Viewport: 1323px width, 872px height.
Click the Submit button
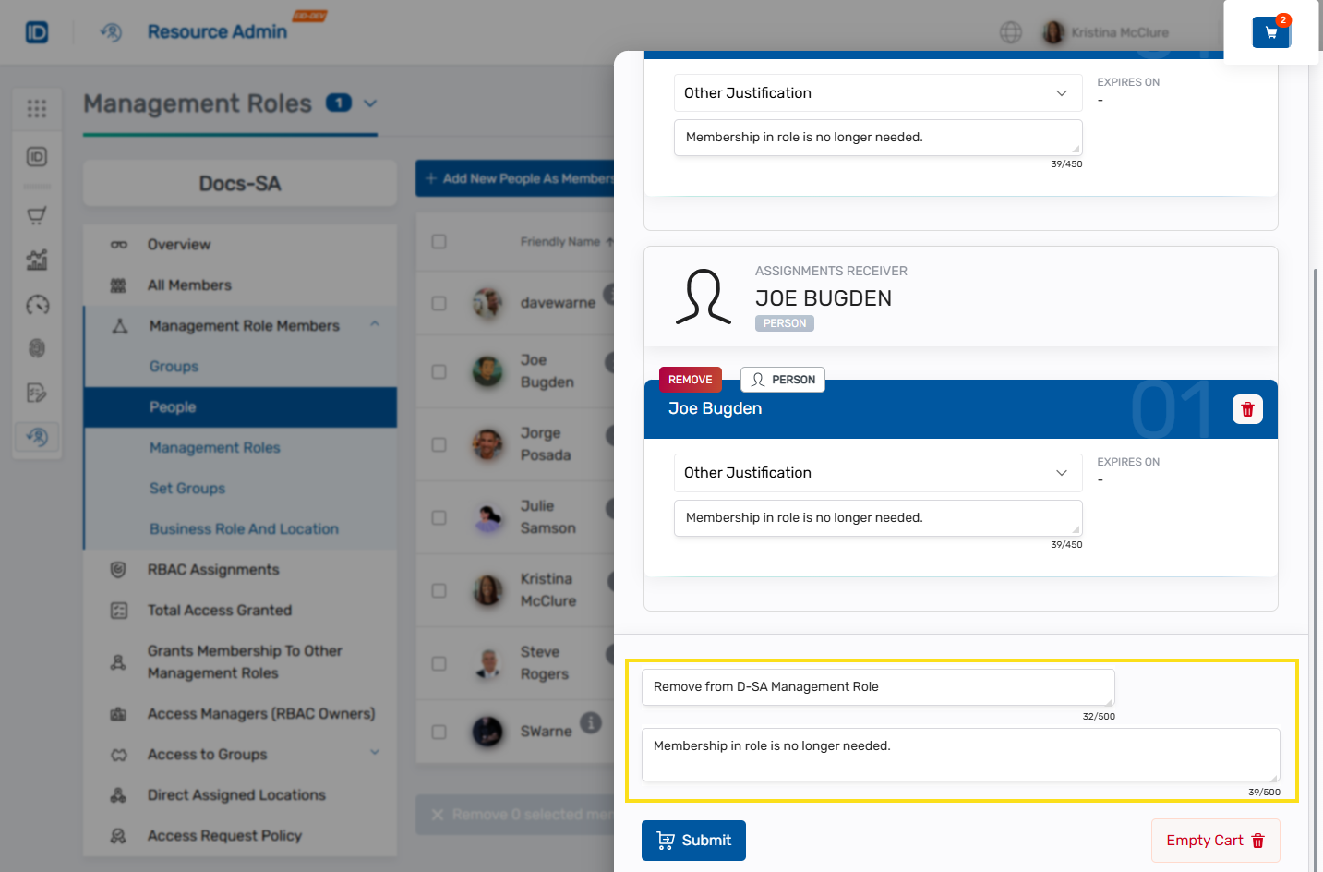pos(693,840)
